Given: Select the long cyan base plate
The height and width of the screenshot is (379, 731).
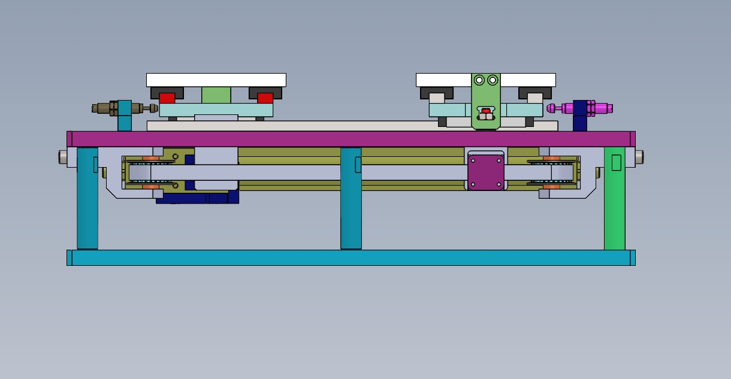Looking at the screenshot, I should tap(351, 257).
